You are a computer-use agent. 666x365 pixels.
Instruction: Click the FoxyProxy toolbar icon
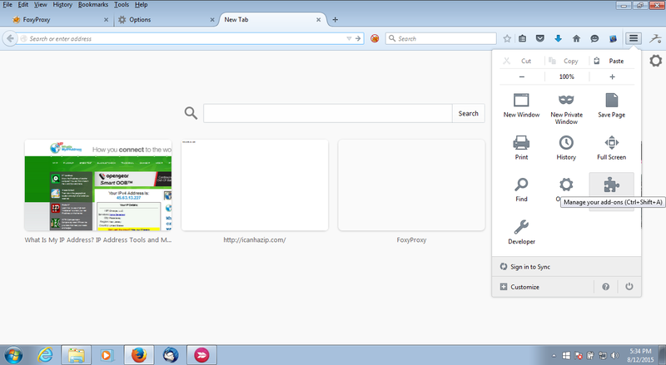pyautogui.click(x=375, y=38)
